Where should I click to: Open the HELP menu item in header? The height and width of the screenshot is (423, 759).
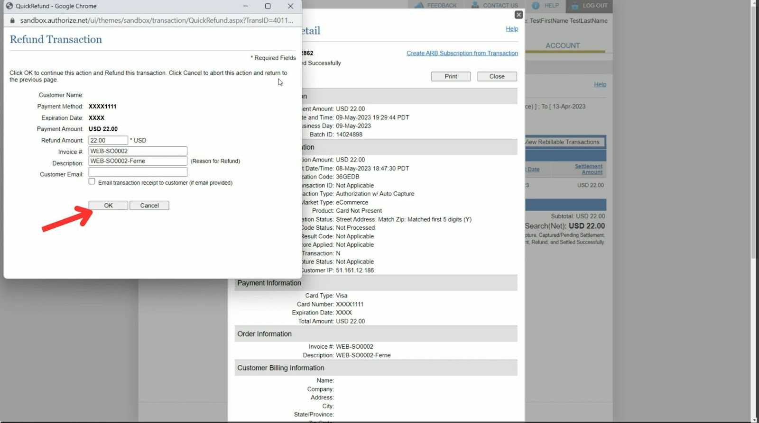tap(552, 6)
